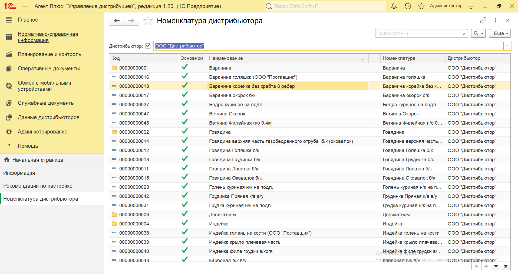Image resolution: width=518 pixels, height=274 pixels.
Task: Click Администратор user name
Action: coord(446,6)
